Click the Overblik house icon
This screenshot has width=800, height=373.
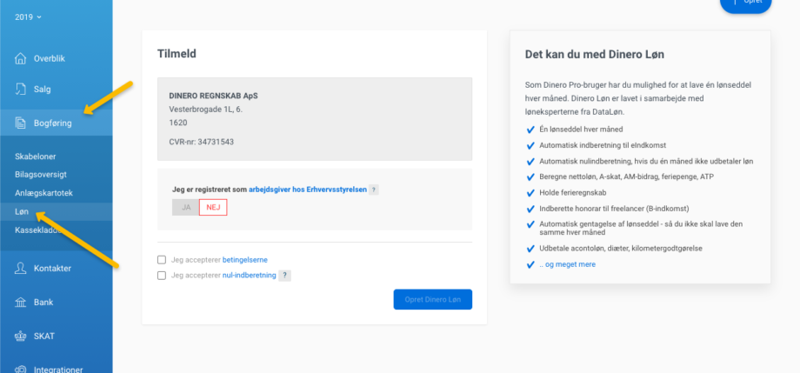point(20,58)
